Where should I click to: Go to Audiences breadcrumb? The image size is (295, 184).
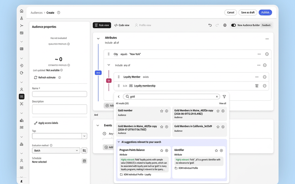click(x=37, y=13)
